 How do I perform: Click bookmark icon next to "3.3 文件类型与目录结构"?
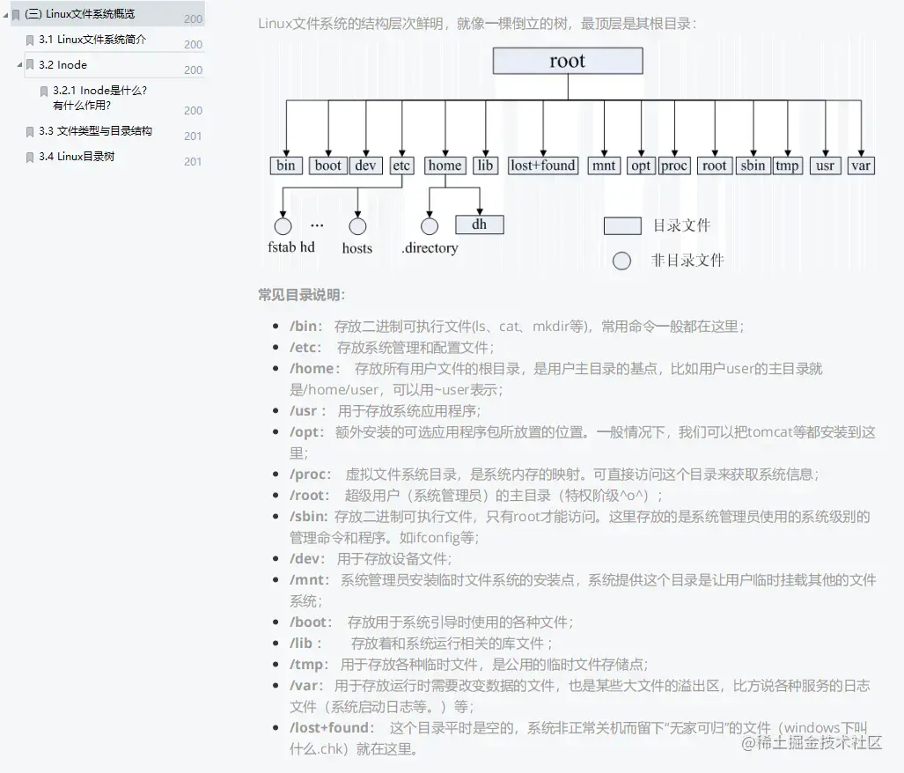[x=29, y=131]
